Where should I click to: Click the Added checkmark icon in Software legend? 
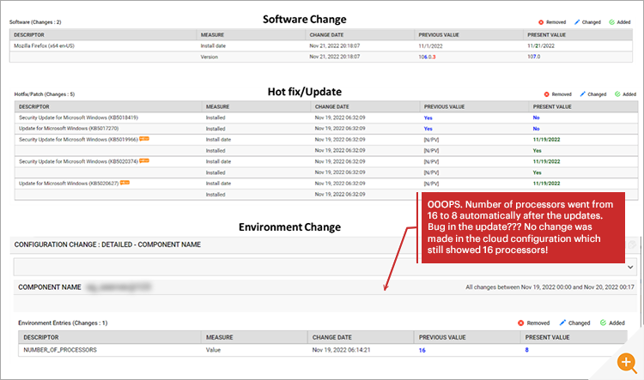[x=611, y=22]
